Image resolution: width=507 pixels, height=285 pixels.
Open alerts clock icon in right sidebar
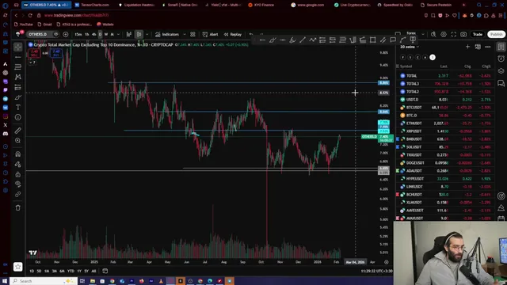(x=501, y=59)
